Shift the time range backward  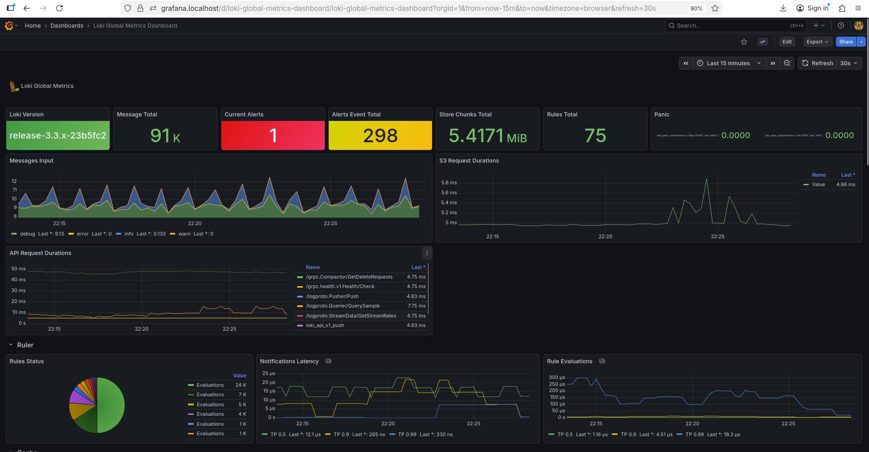[x=686, y=63]
